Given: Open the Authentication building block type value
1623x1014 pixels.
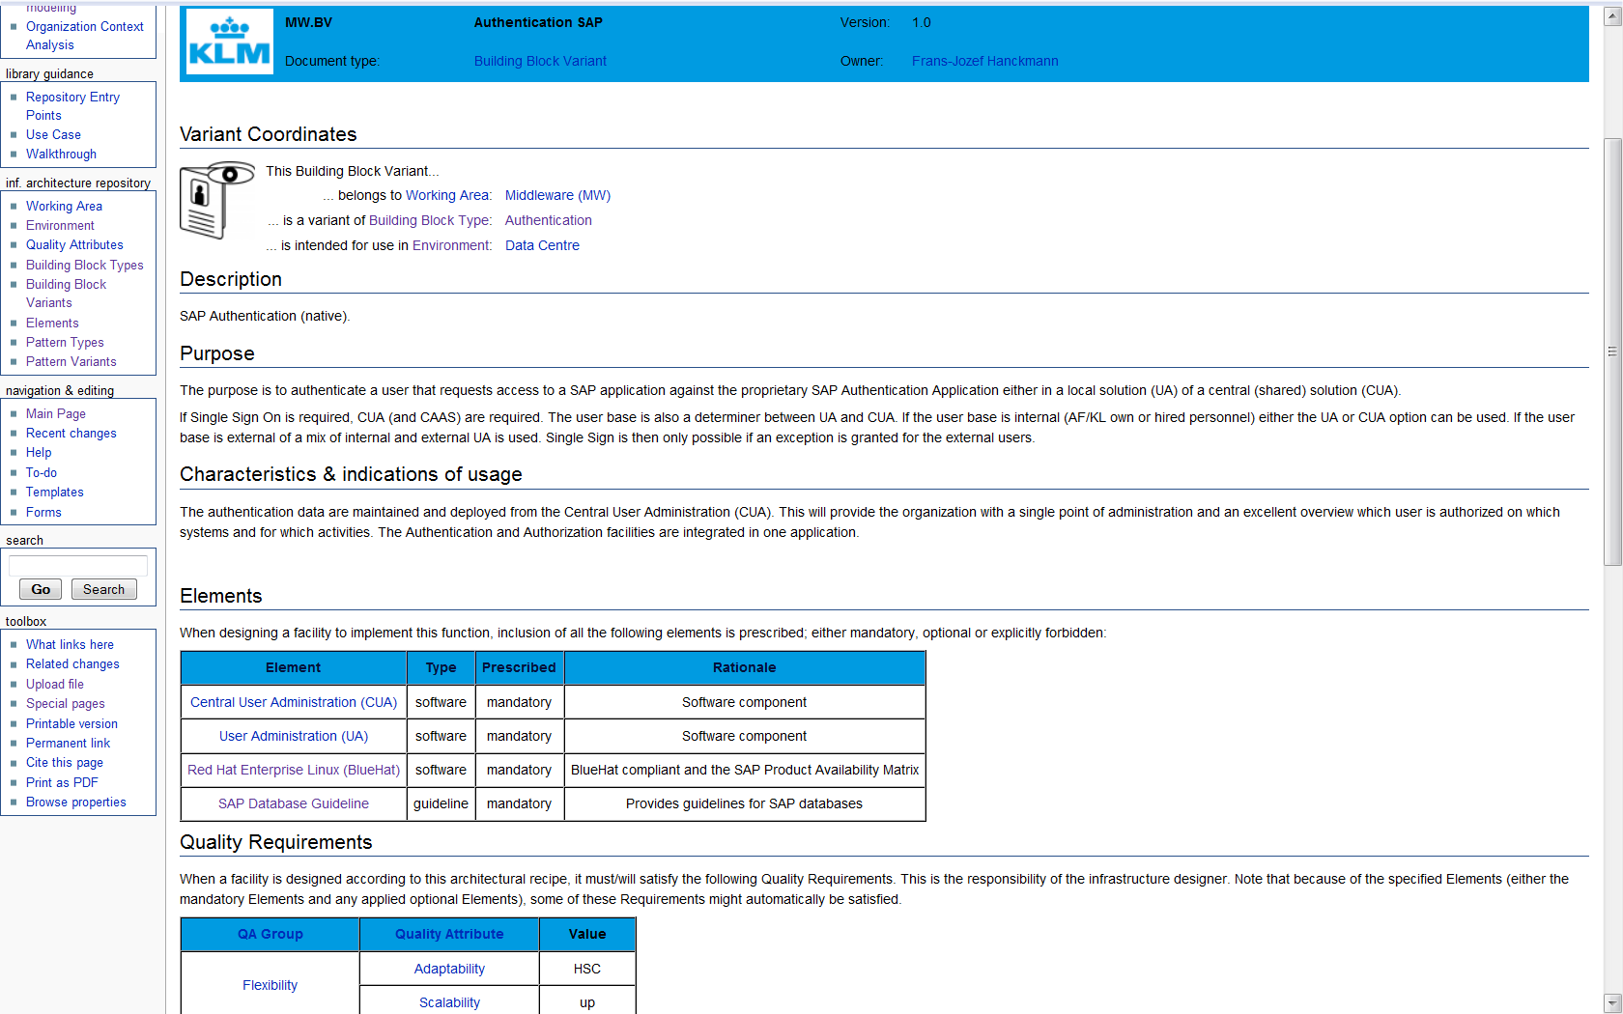Looking at the screenshot, I should 548,220.
